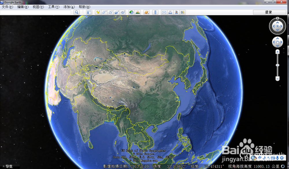Screen dimensions: 289x169
Task: Open the 工具(T) menu
Action: click(x=54, y=7)
